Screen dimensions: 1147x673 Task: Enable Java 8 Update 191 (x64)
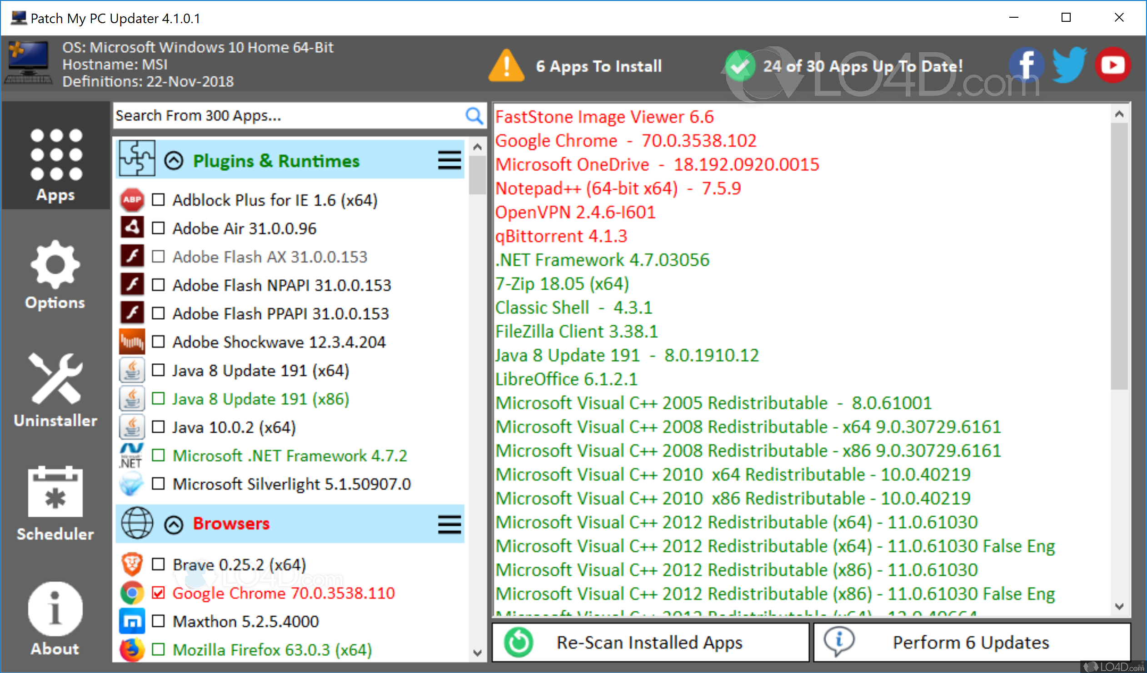coord(158,370)
